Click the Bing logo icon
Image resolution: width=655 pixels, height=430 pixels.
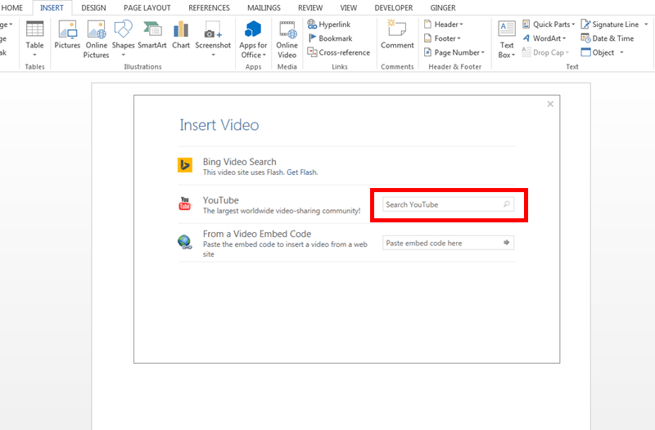185,165
